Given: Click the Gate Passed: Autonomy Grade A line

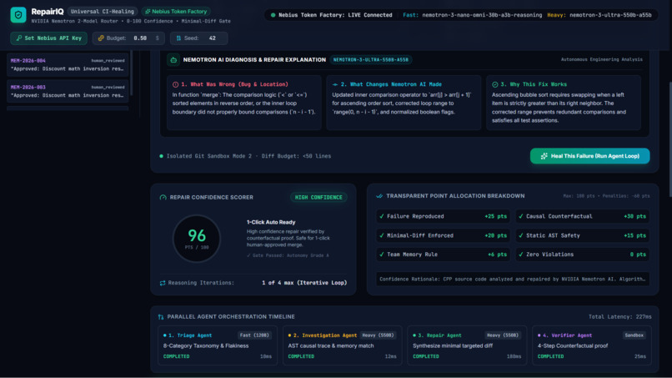Looking at the screenshot, I should point(288,255).
